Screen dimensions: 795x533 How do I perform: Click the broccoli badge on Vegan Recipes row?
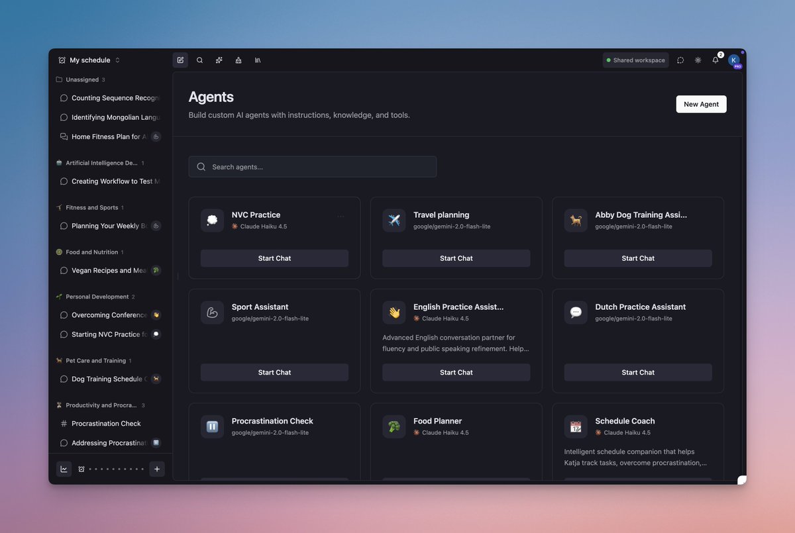(156, 270)
